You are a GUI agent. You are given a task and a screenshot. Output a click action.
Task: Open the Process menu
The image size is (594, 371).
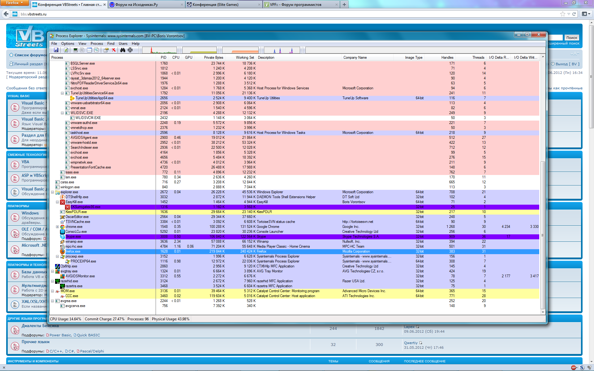coord(97,44)
